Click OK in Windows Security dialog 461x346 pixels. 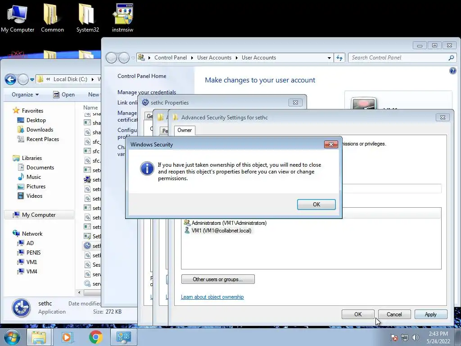[316, 205]
